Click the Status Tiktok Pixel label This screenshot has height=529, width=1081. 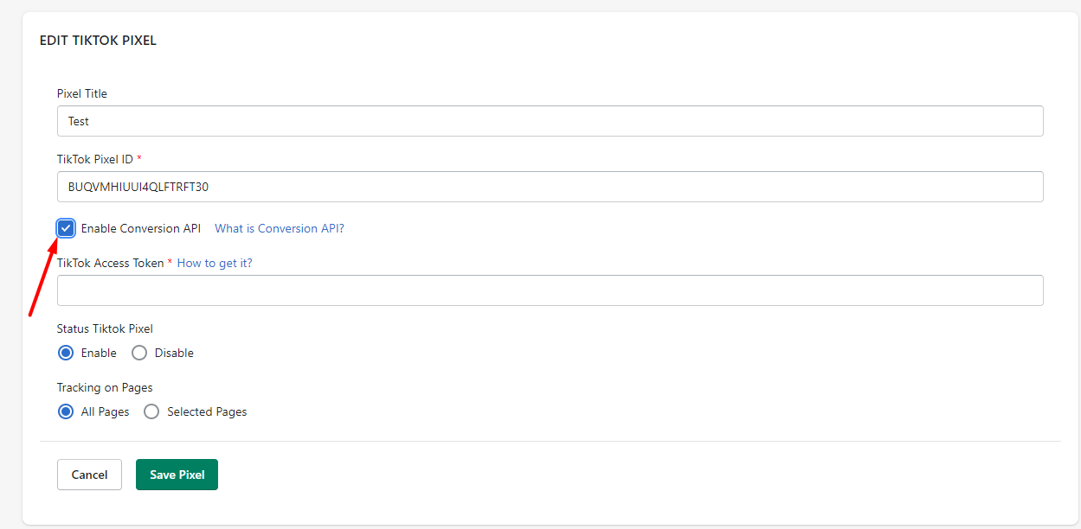105,328
